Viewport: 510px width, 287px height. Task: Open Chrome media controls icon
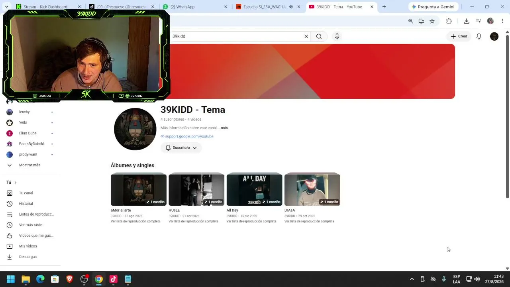tap(479, 21)
